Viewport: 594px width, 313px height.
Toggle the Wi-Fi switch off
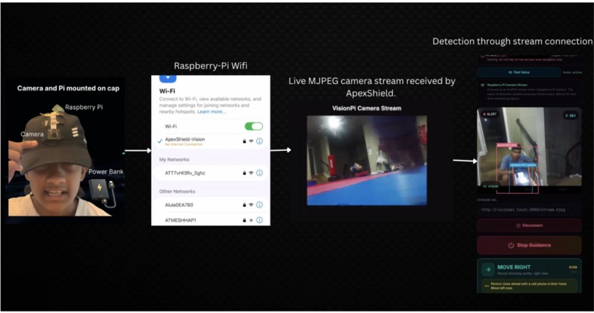point(254,127)
